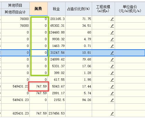The height and width of the screenshot is (118, 145).
Task: Click pencil icon in the 2891.17 row
Action: point(112,93)
